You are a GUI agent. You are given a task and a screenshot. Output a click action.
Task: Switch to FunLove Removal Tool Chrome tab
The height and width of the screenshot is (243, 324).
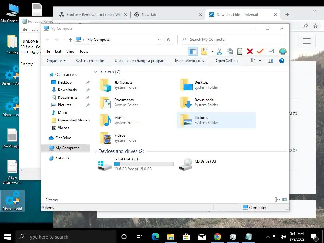tap(93, 15)
